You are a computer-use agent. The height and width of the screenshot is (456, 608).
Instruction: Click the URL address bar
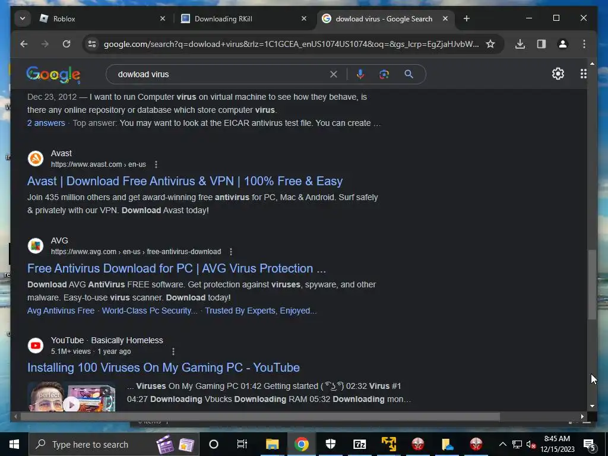[291, 44]
